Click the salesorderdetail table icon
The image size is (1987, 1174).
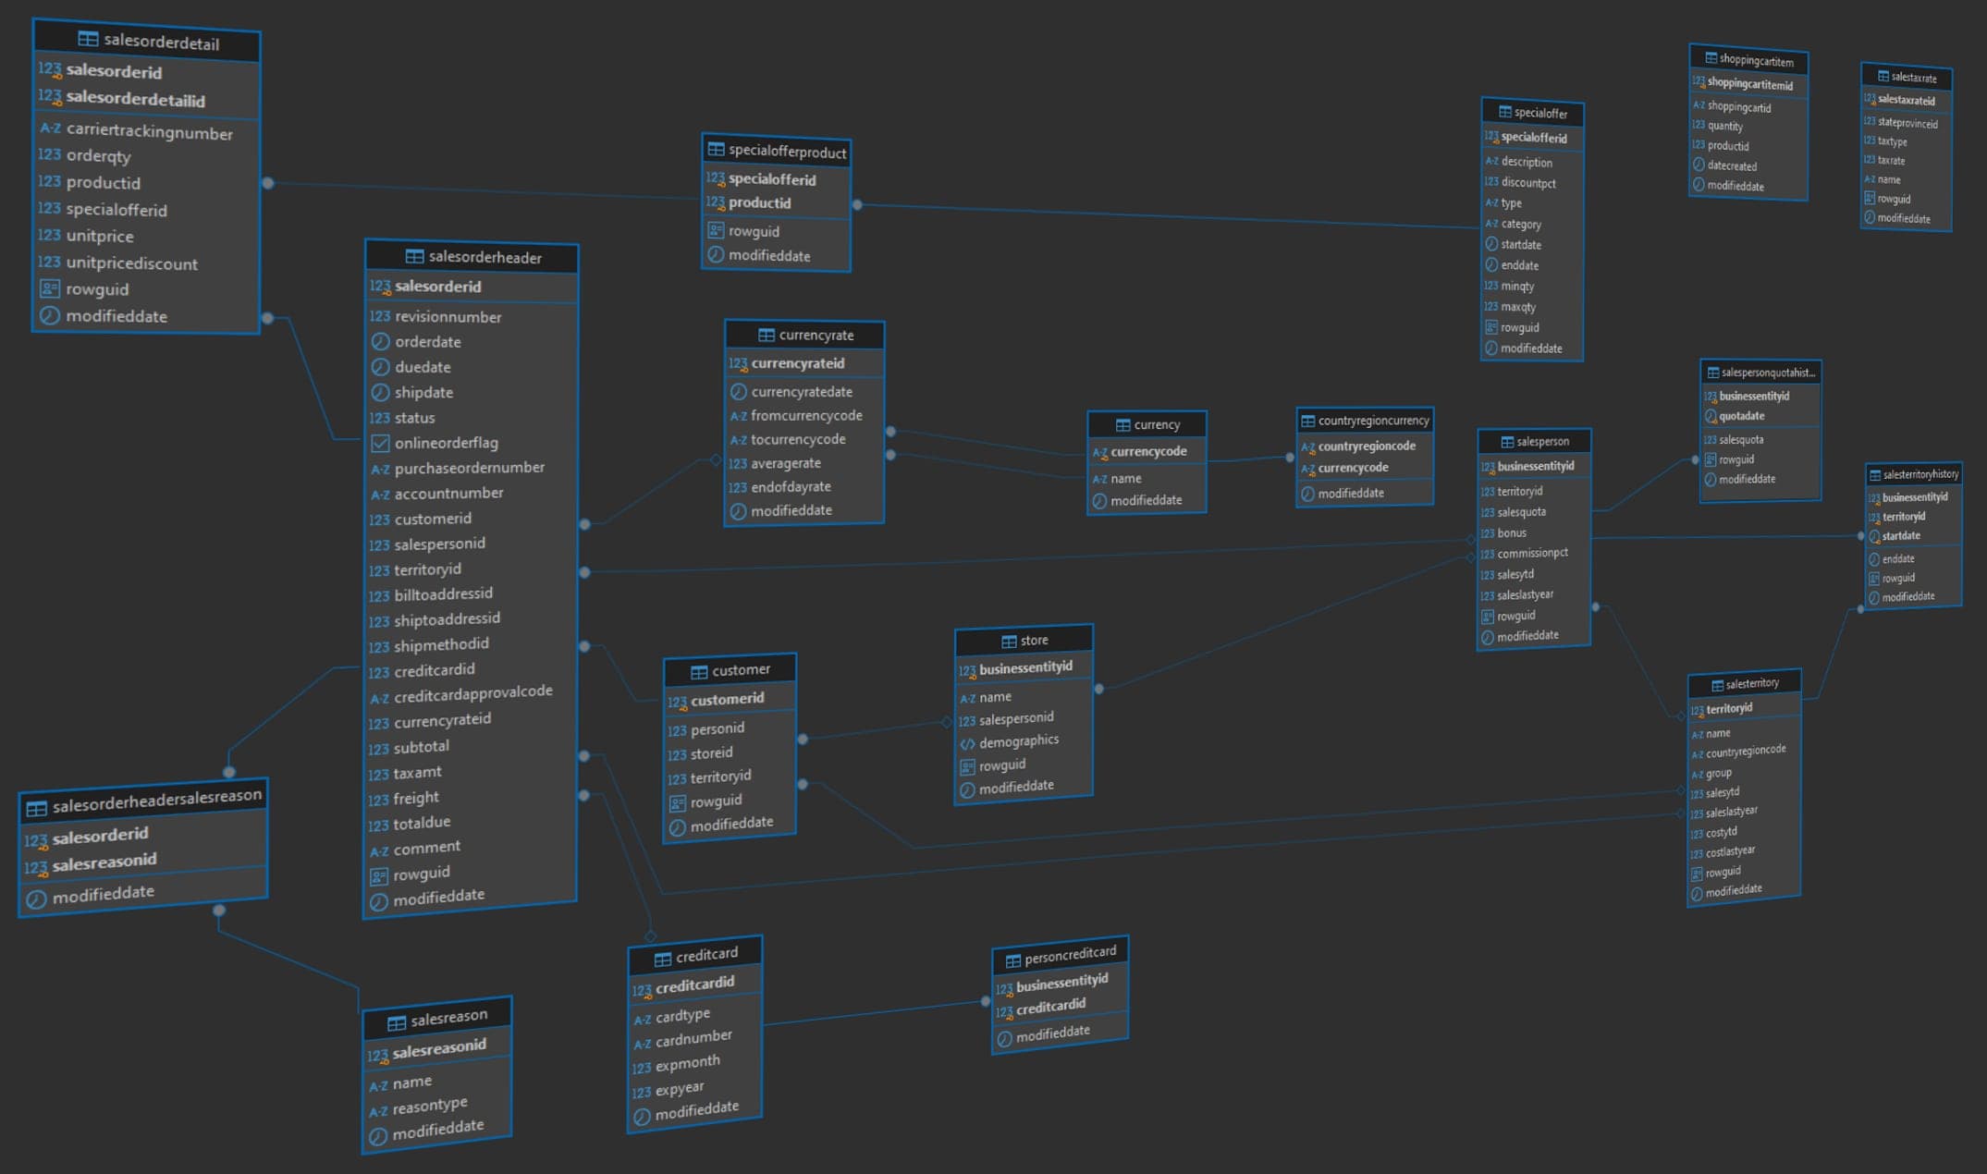point(88,39)
